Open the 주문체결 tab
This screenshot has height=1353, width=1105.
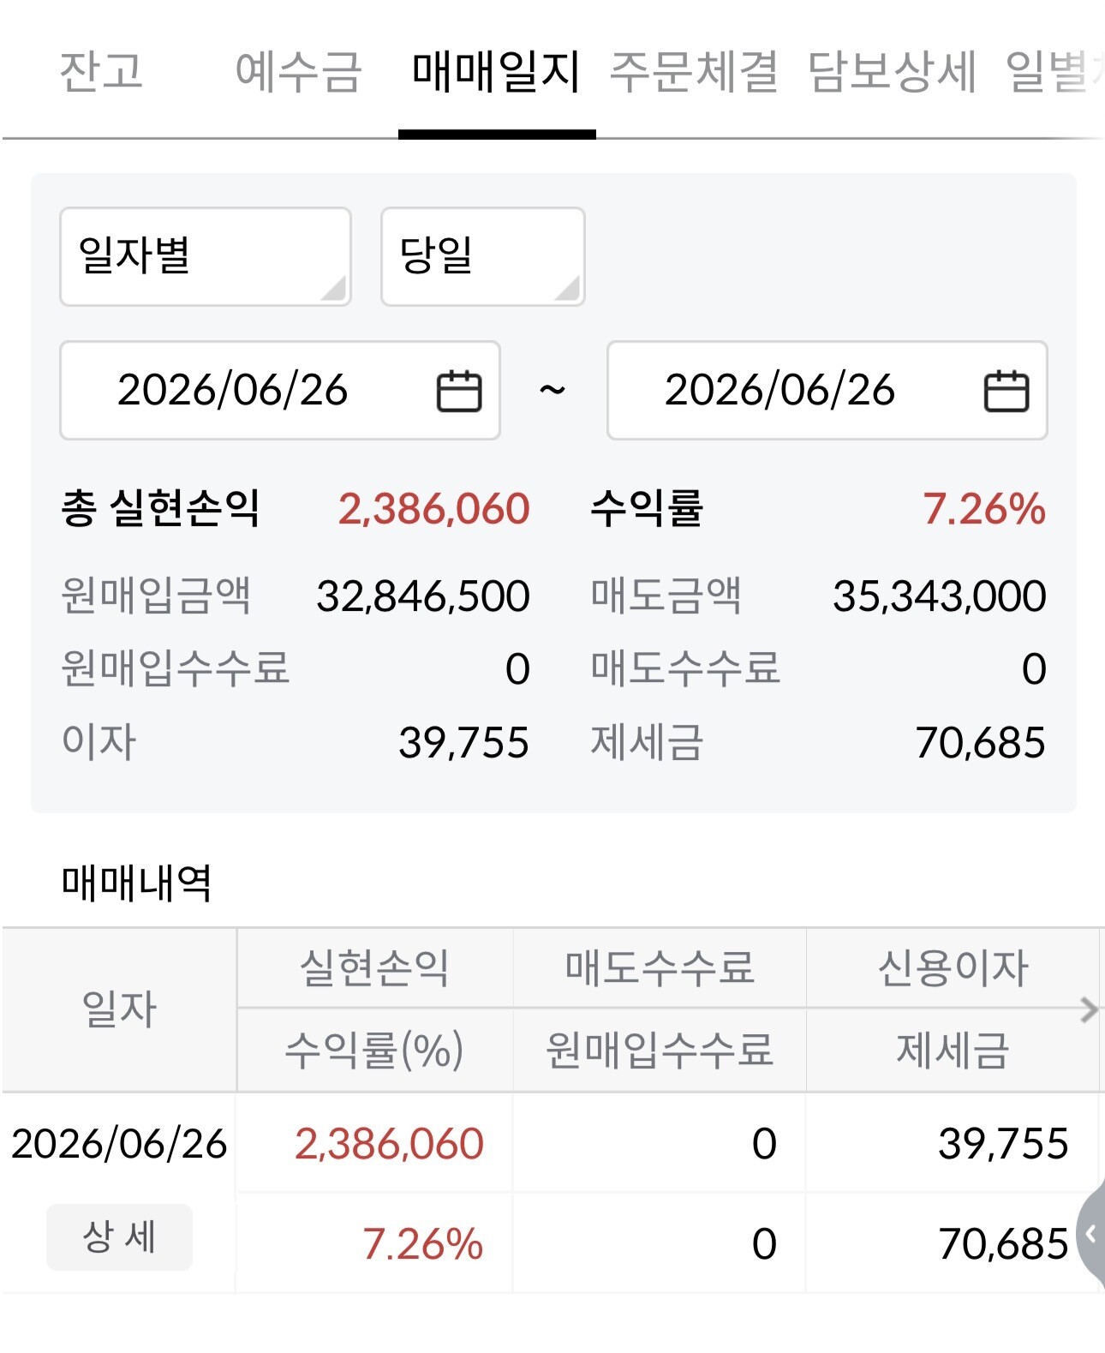point(694,71)
